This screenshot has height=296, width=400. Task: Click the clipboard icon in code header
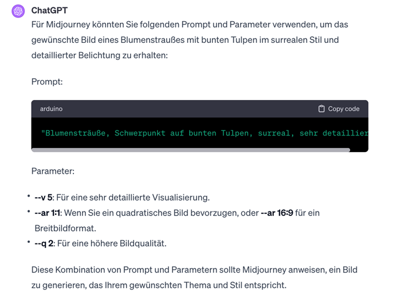tap(321, 109)
